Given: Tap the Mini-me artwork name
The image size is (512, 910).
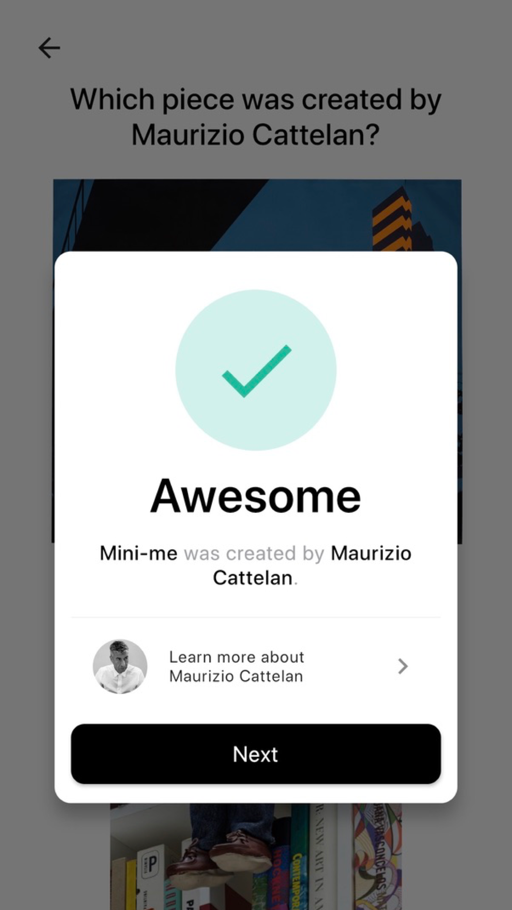Looking at the screenshot, I should point(138,553).
